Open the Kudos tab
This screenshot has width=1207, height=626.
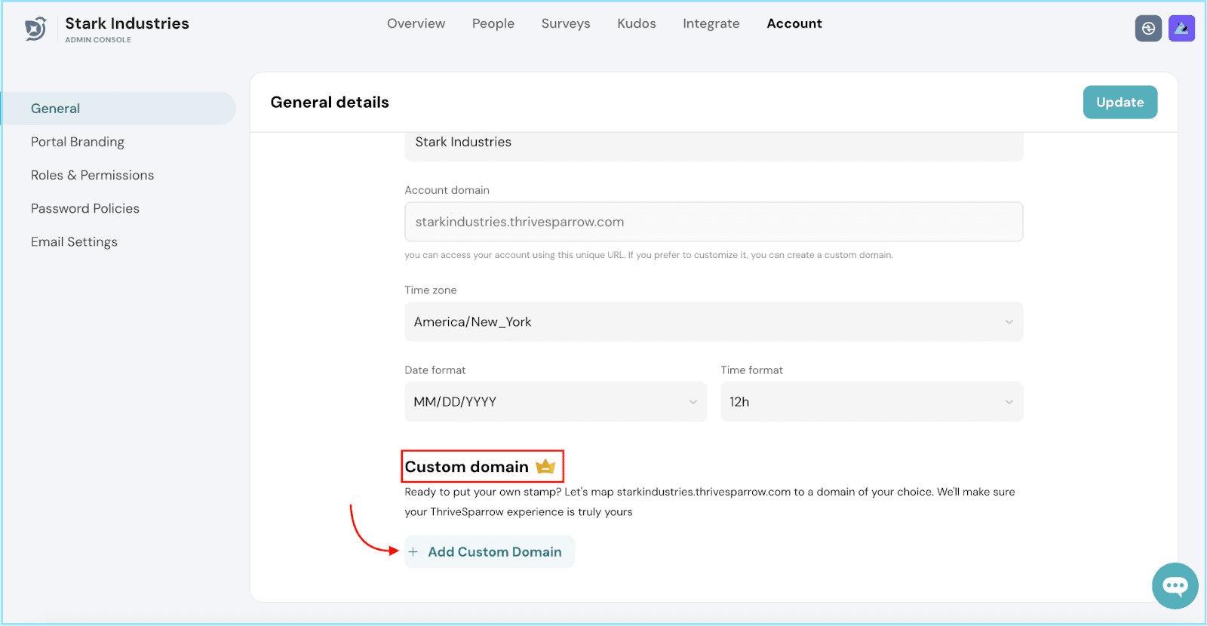click(636, 24)
